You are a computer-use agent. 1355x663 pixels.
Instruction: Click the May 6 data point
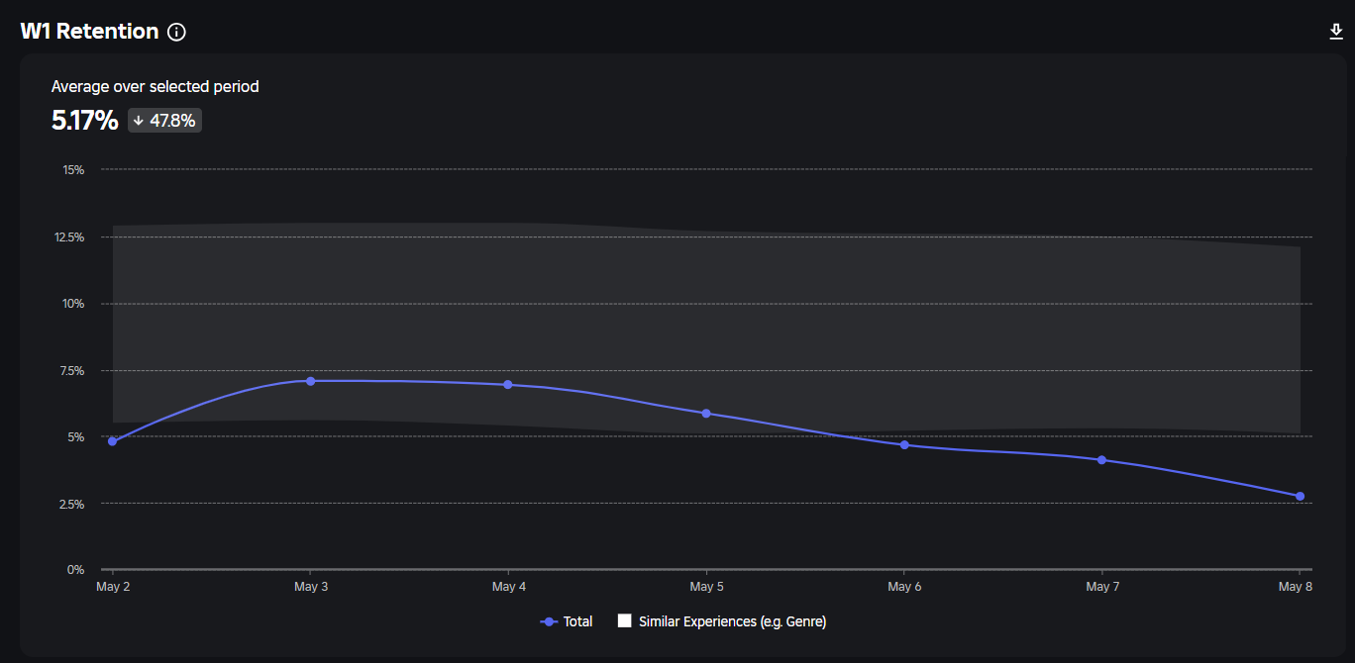pyautogui.click(x=904, y=445)
